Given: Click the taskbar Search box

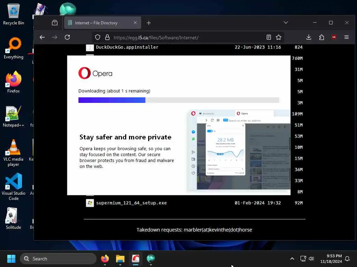Looking at the screenshot, I should click(58, 259).
